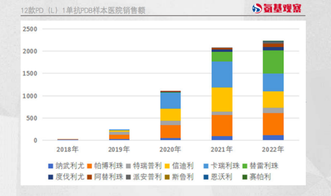Image resolution: width=331 pixels, height=196 pixels.
Task: Select the 2019年 stacked bar
Action: [x=119, y=135]
